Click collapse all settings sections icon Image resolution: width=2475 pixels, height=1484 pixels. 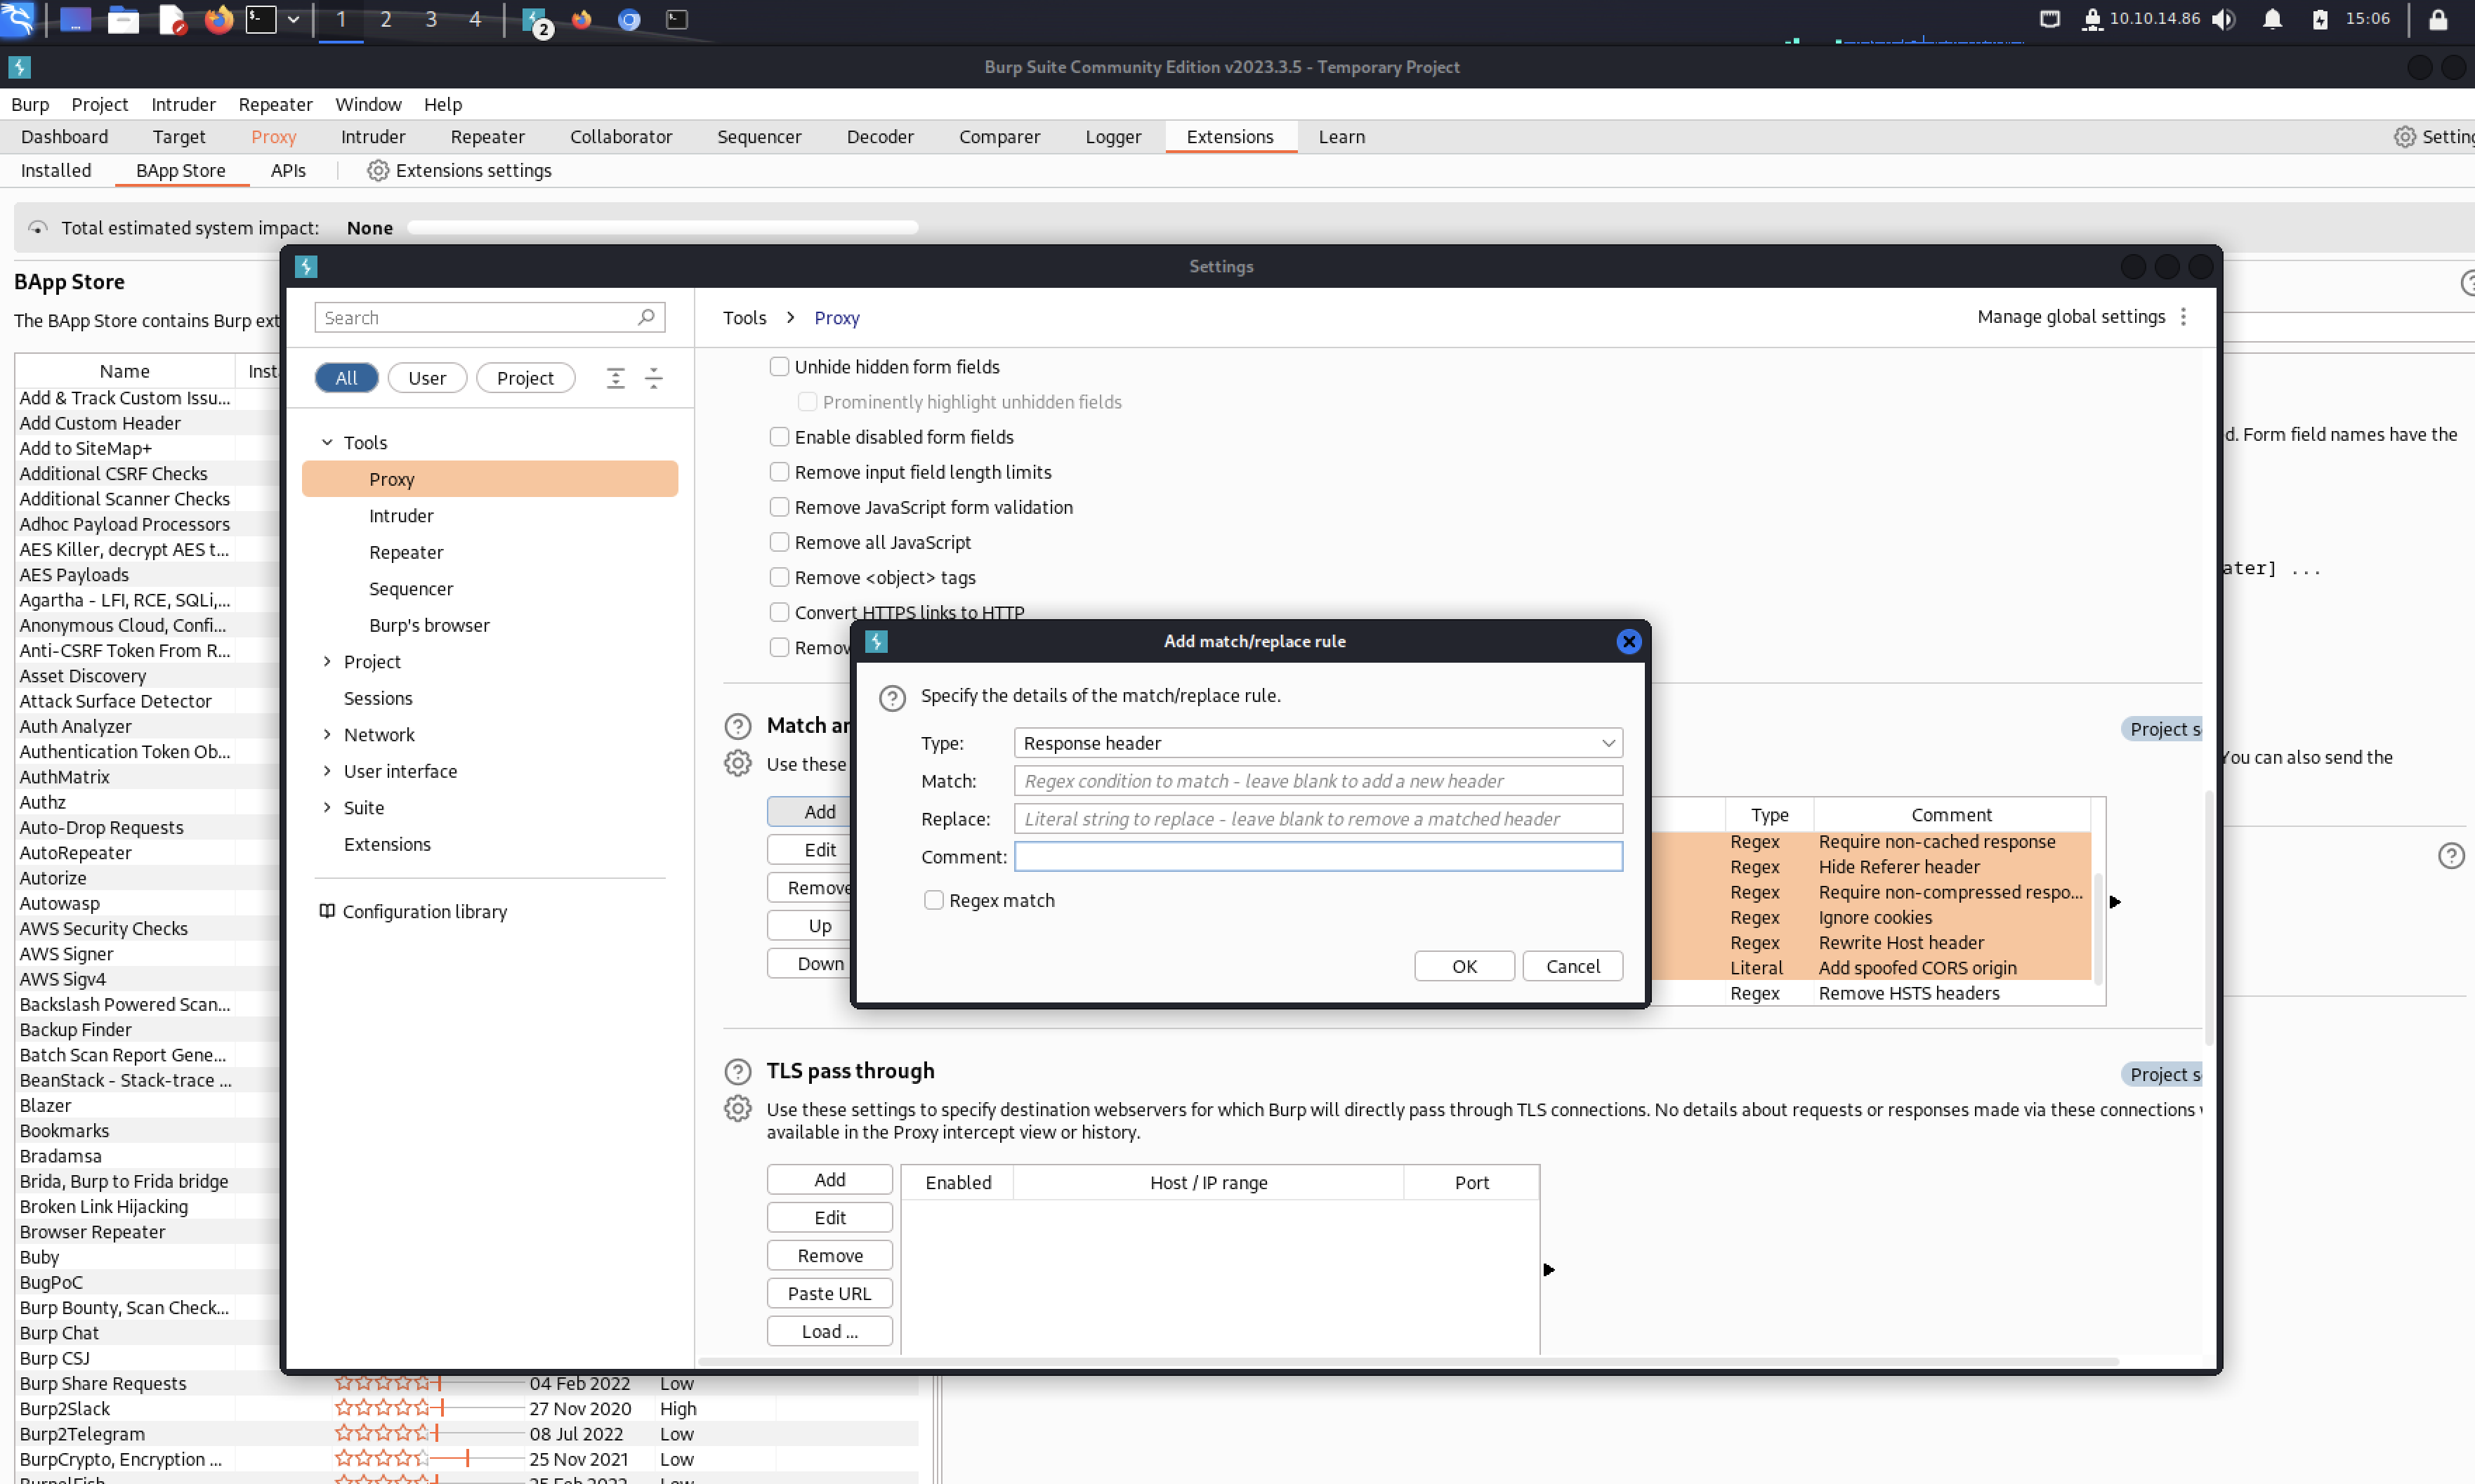coord(653,378)
